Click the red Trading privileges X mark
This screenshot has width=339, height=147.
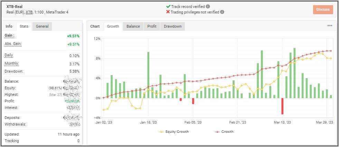(x=168, y=12)
